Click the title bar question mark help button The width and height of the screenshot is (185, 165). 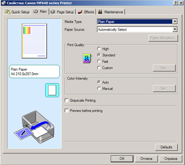(x=175, y=3)
